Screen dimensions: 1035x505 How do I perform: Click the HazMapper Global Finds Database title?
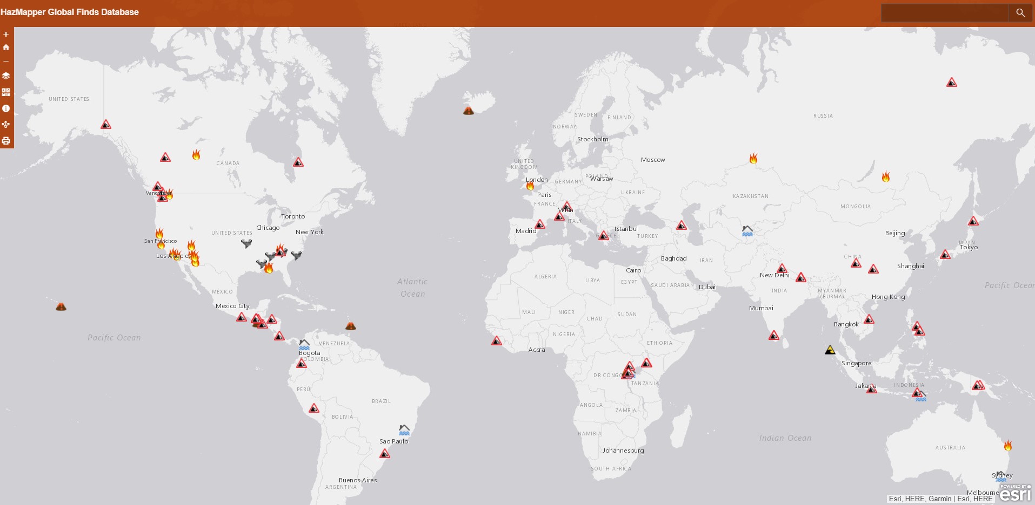[x=70, y=12]
